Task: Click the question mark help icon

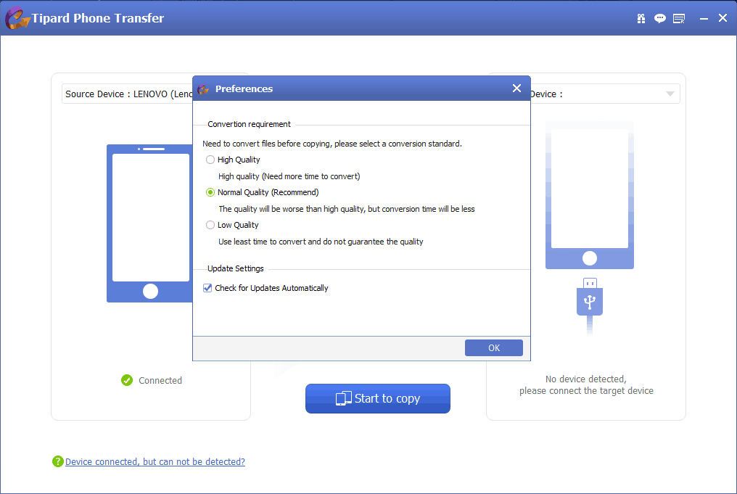Action: [57, 461]
